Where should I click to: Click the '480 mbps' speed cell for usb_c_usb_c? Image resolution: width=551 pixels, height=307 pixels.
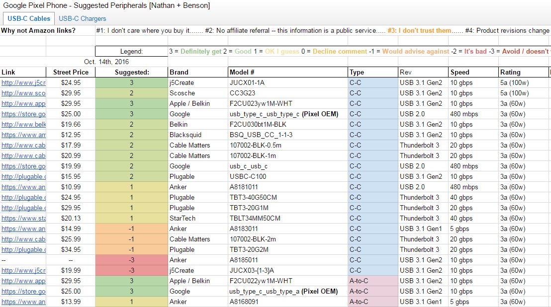click(x=473, y=166)
